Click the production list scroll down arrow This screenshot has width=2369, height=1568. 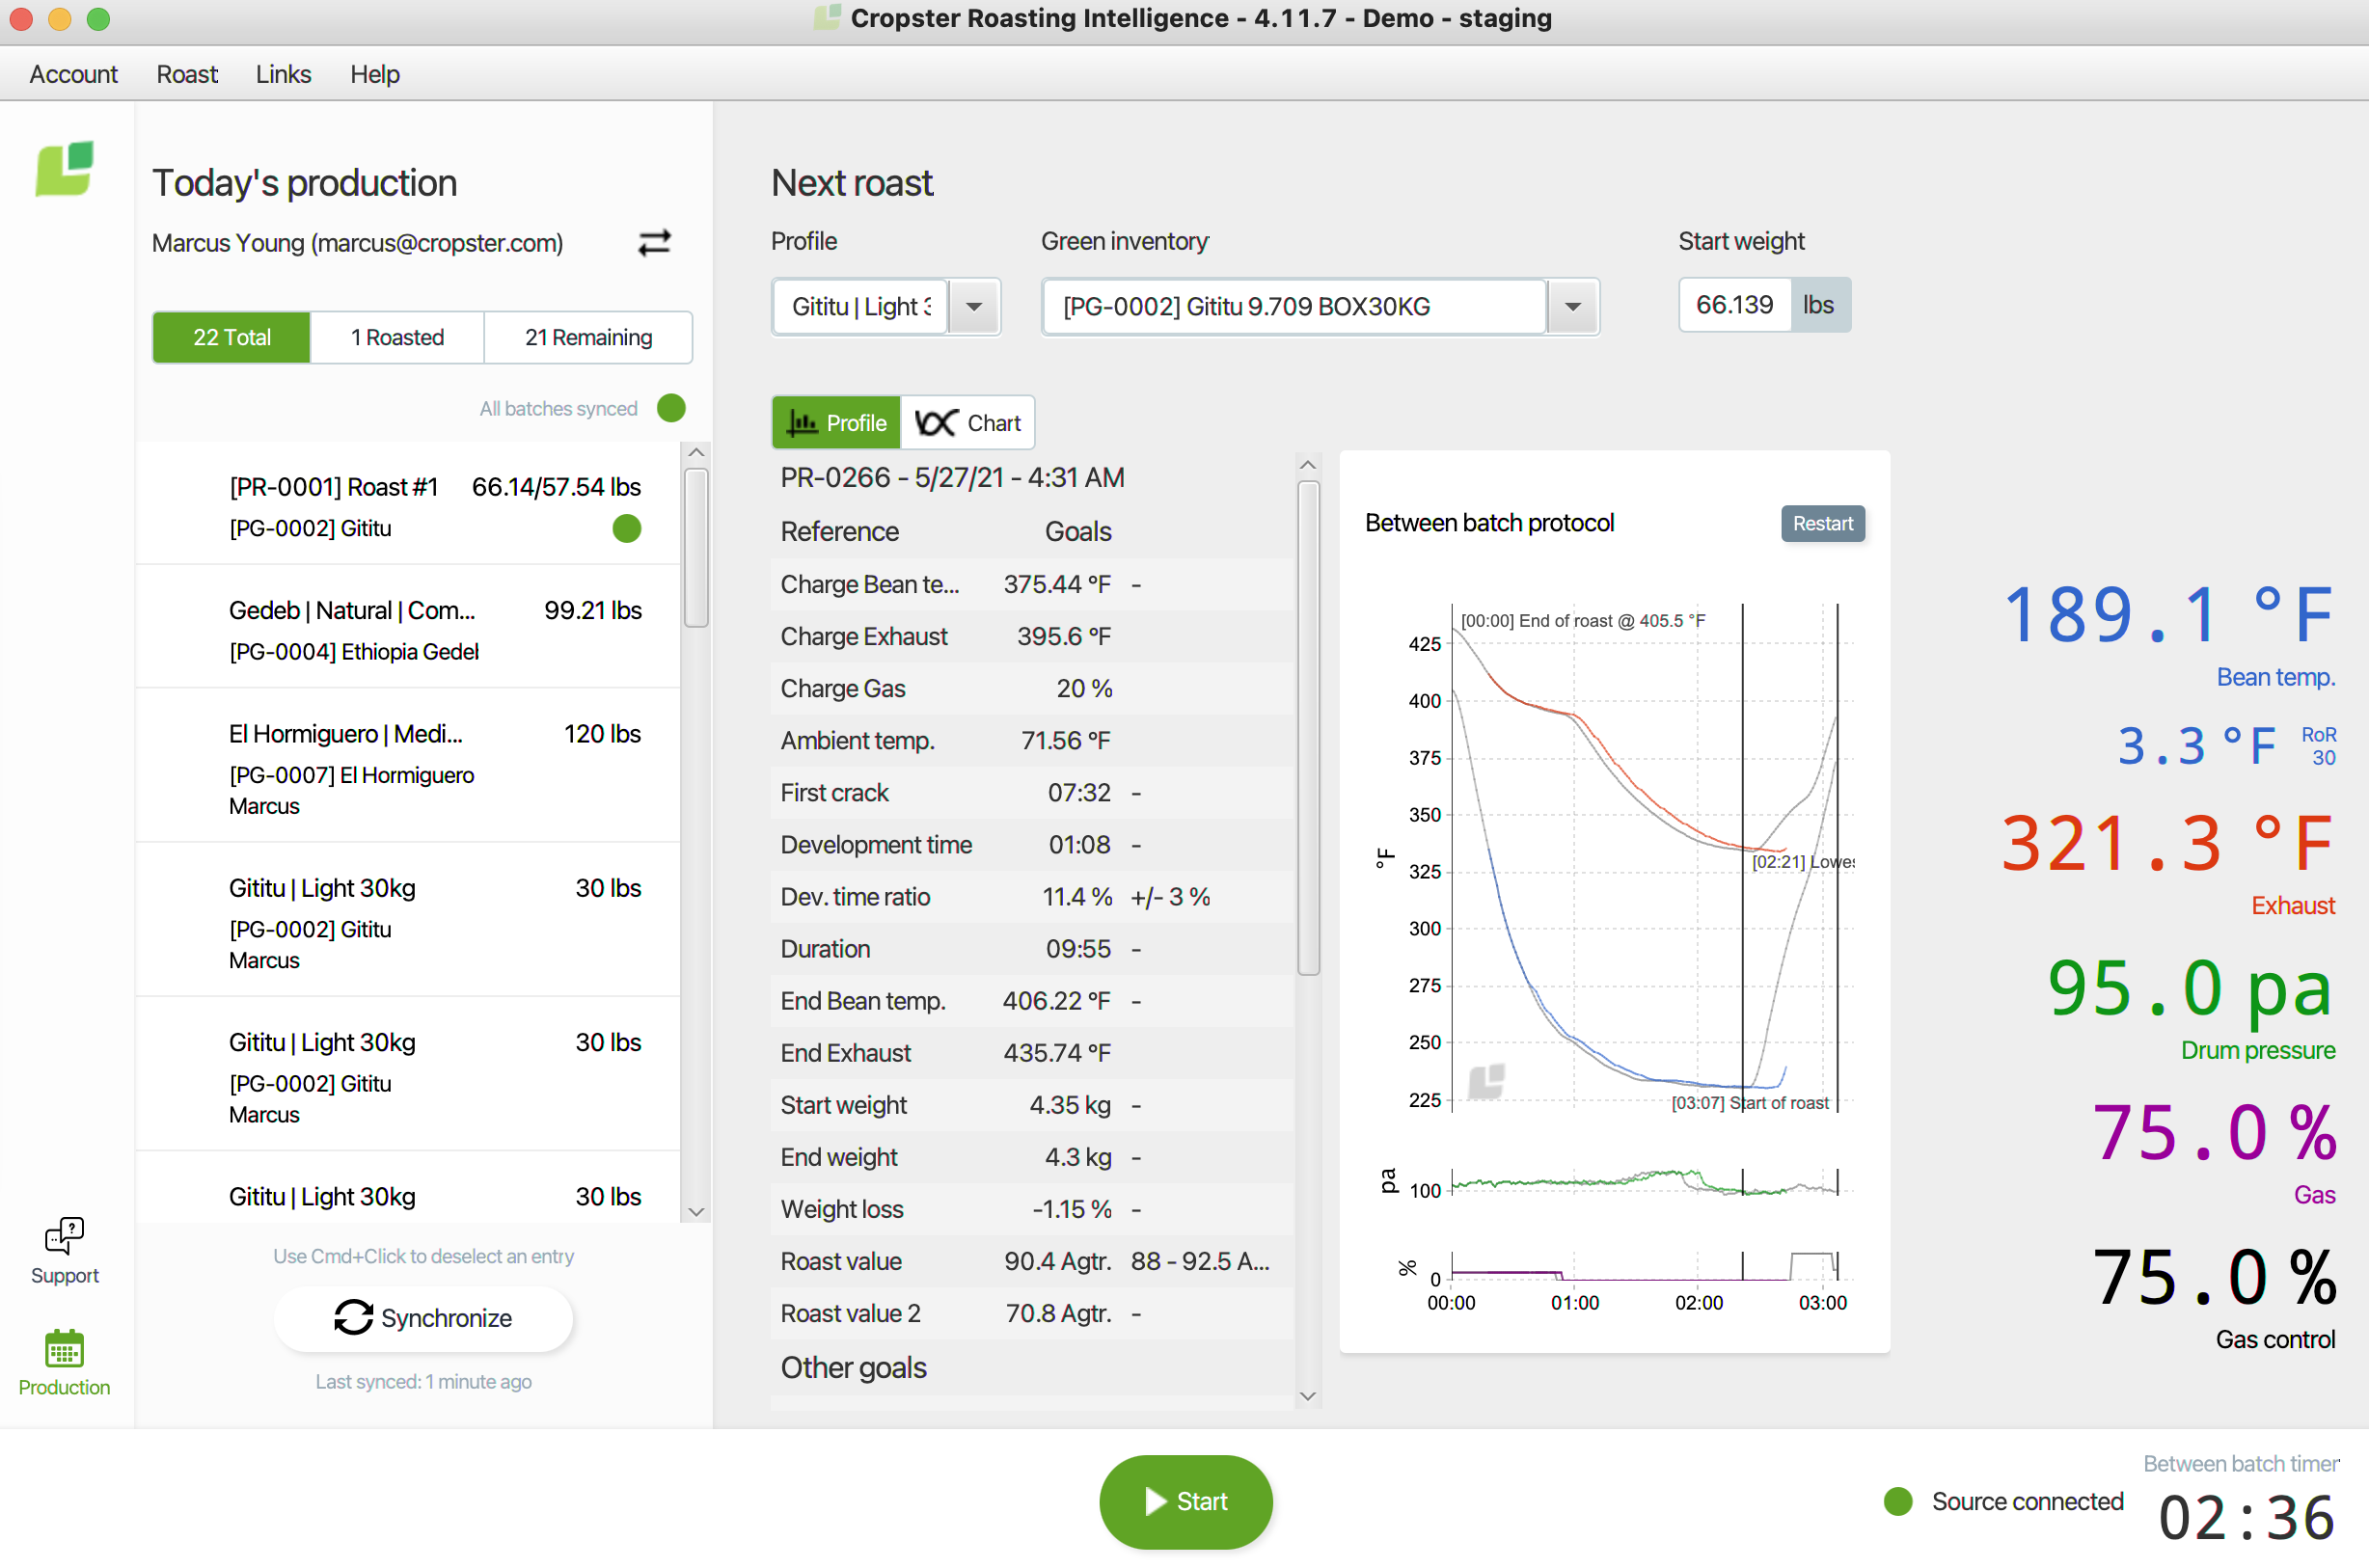tap(697, 1211)
